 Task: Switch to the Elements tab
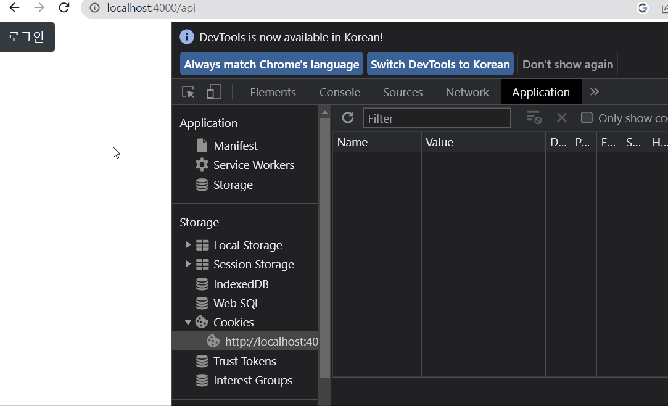click(x=273, y=92)
